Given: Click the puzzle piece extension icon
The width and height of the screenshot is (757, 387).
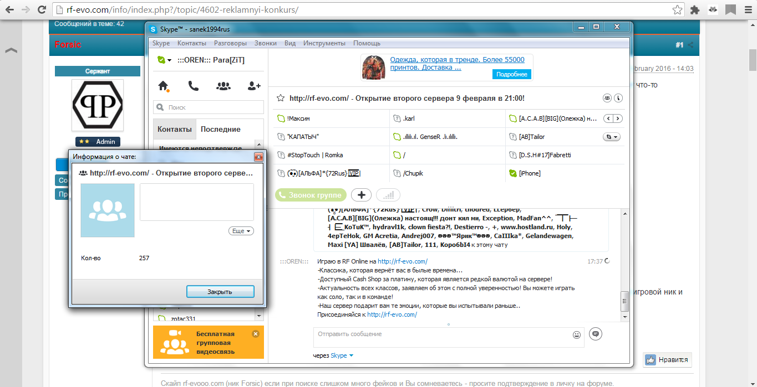Looking at the screenshot, I should click(695, 10).
